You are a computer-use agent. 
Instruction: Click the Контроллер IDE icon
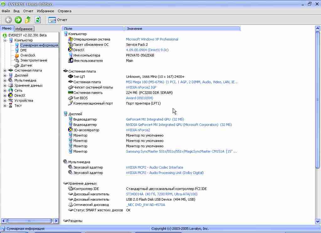pyautogui.click(x=71, y=188)
